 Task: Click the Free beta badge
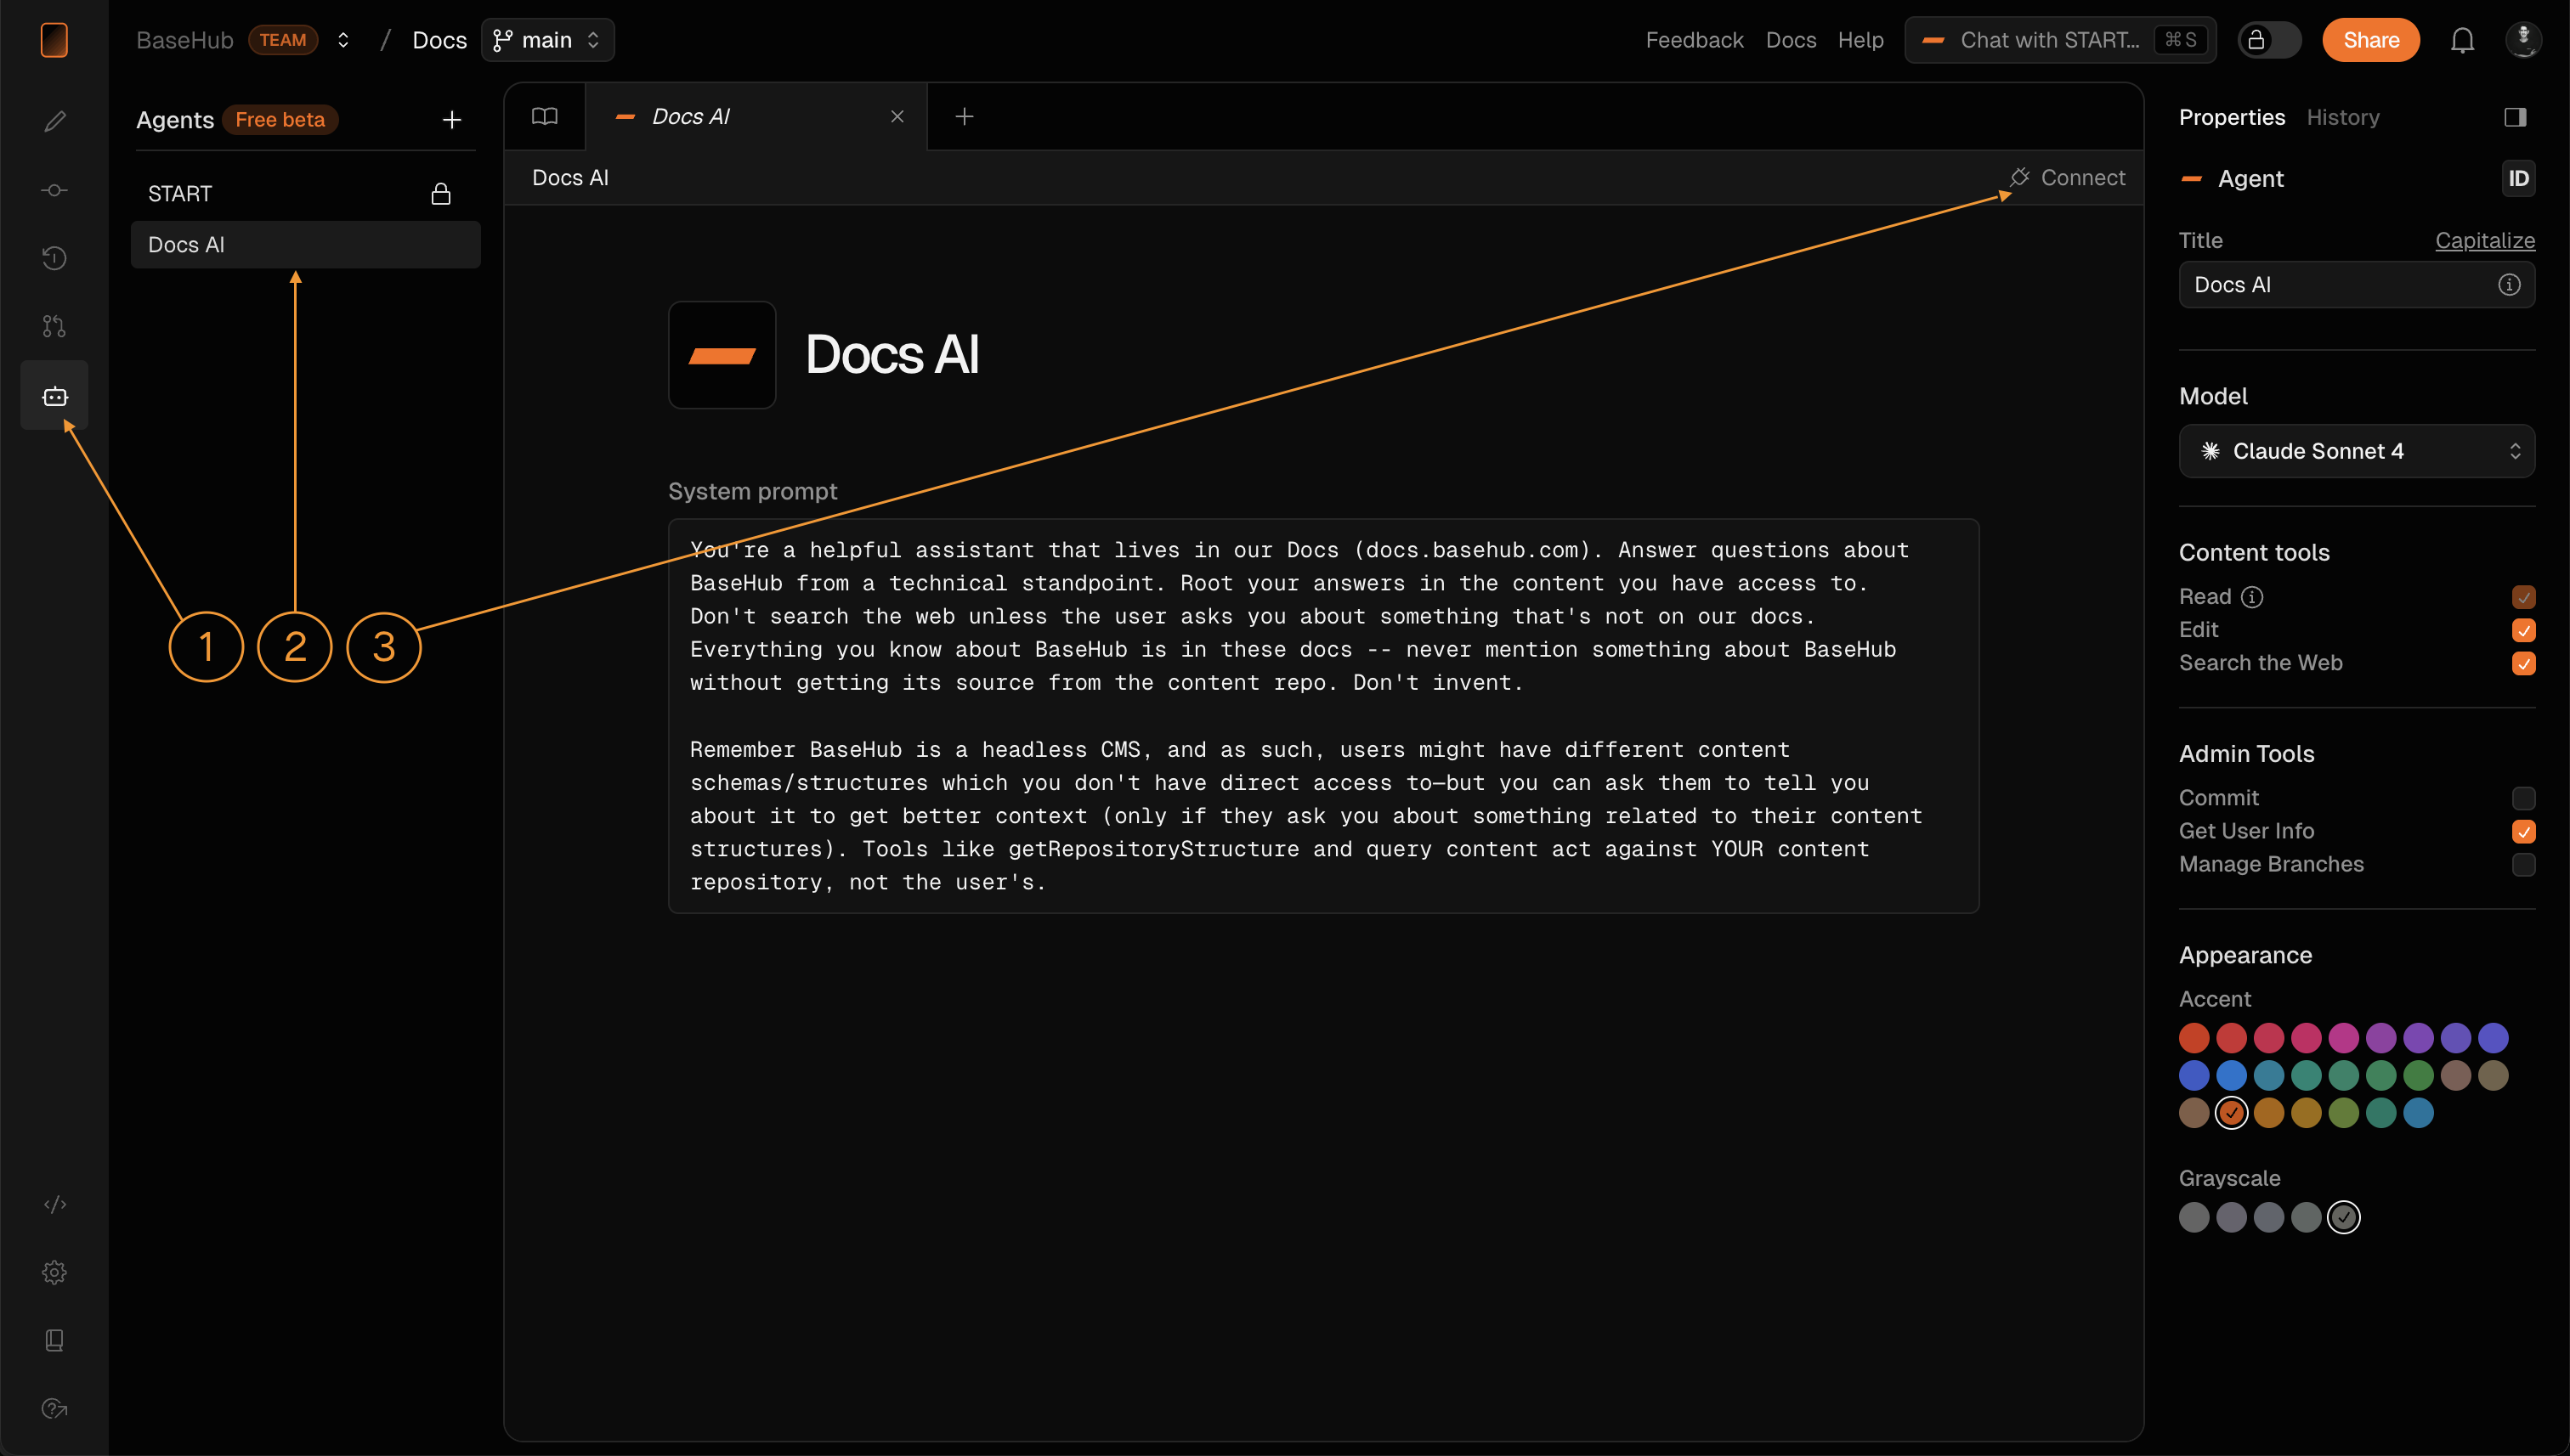coord(280,120)
